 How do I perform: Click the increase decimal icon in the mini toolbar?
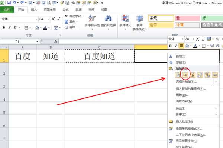coord(212,46)
